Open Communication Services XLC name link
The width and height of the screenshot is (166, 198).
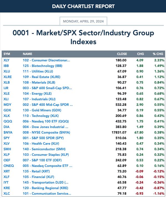[47, 194]
